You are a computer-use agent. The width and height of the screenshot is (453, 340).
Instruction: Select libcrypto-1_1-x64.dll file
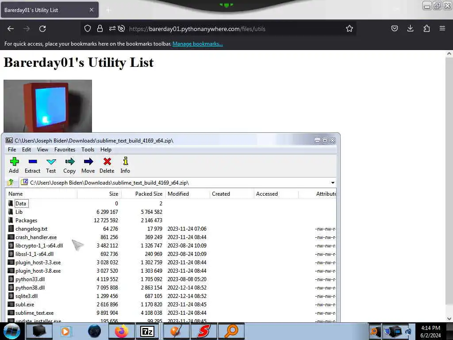(171, 245)
